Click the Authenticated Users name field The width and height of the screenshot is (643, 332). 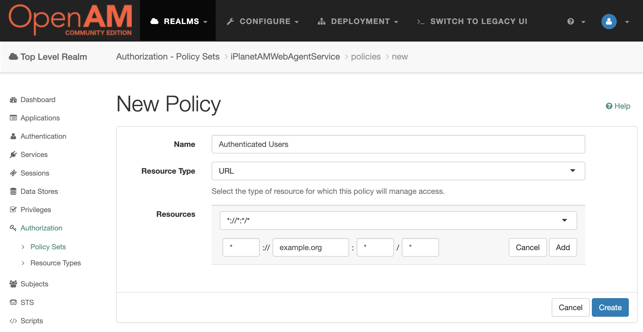click(x=398, y=144)
